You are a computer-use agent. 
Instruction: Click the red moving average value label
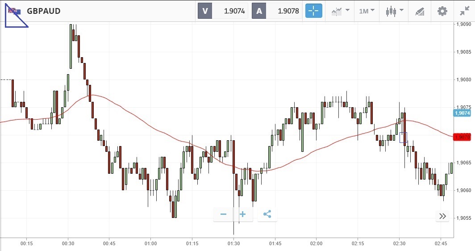click(x=462, y=137)
